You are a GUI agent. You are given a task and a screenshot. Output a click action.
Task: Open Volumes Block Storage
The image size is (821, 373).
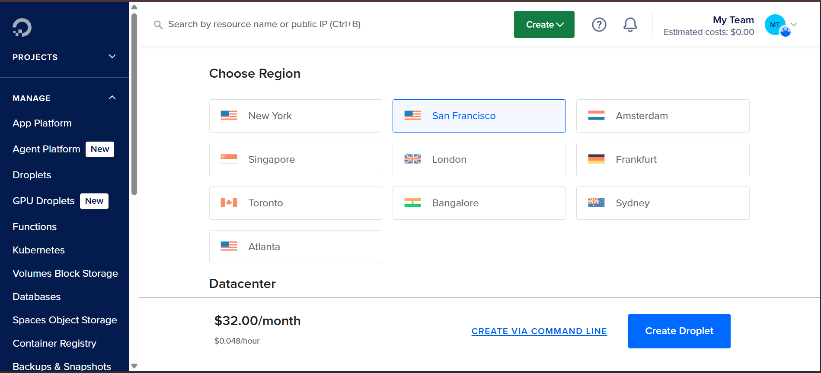(65, 273)
